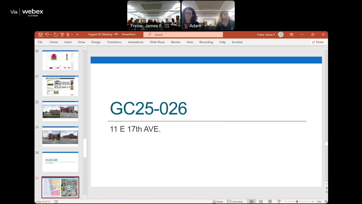The image size is (362, 204).
Task: Select the Review tab
Action: click(x=176, y=42)
